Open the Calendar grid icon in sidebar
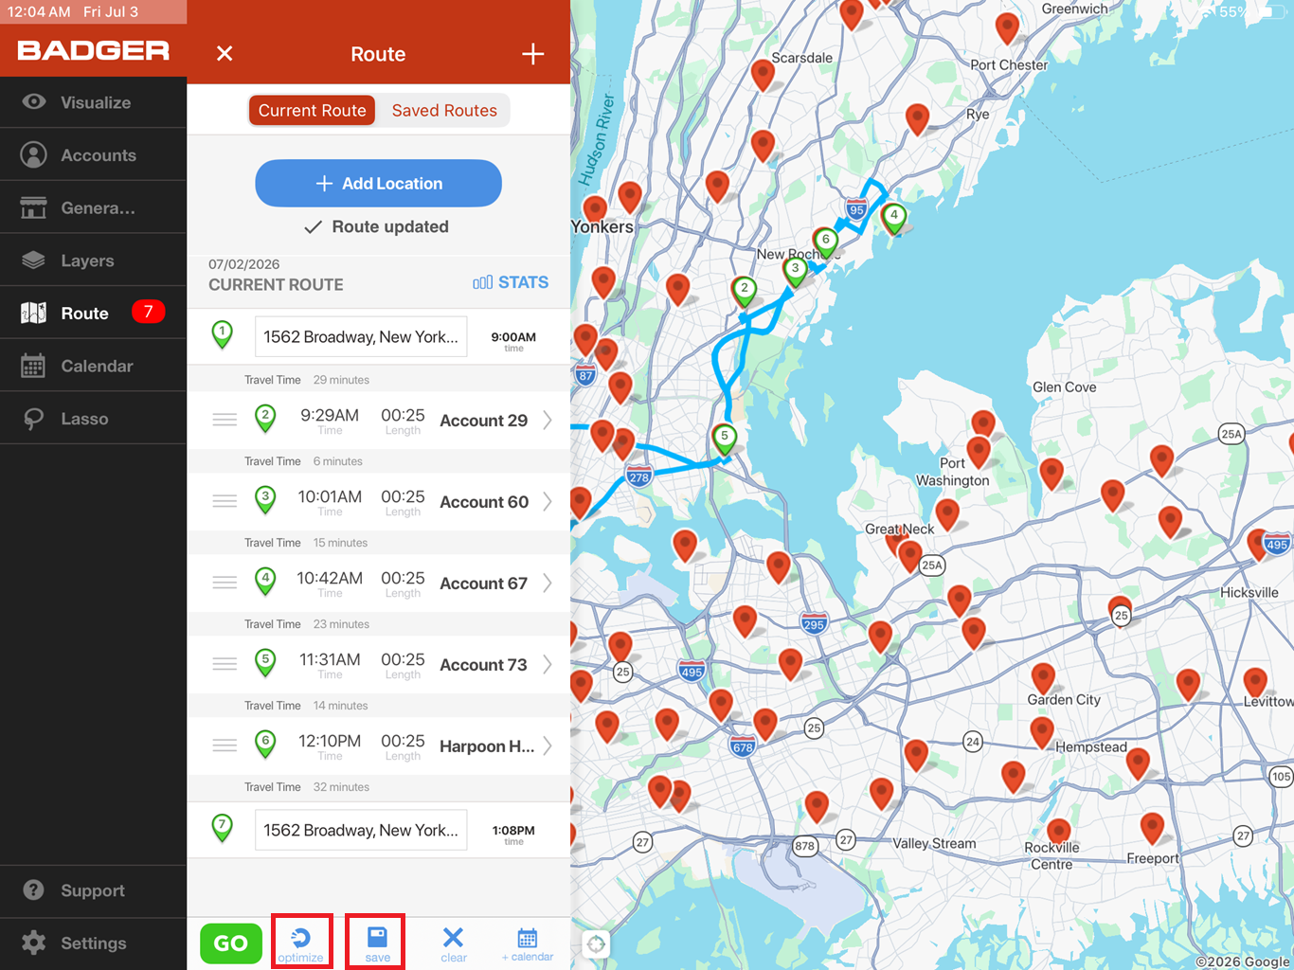The height and width of the screenshot is (970, 1294). click(x=34, y=366)
